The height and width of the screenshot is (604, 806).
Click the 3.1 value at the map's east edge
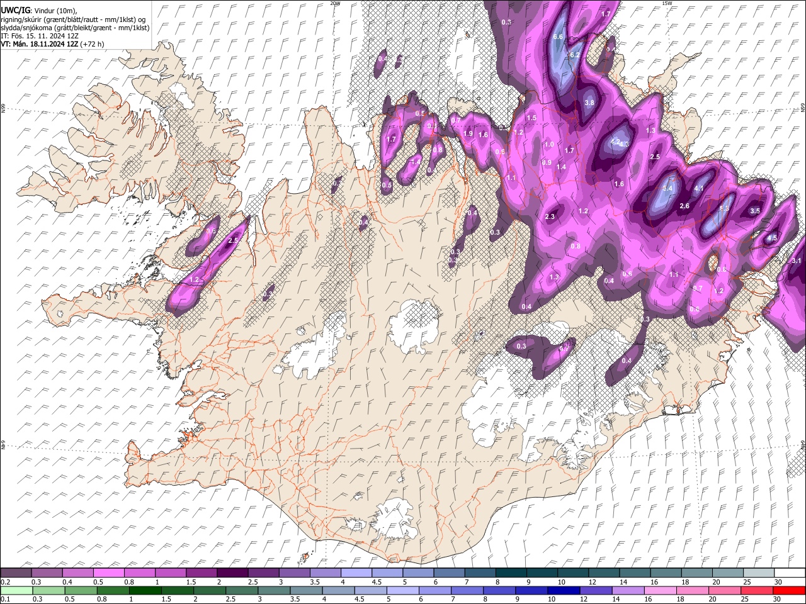coord(796,260)
